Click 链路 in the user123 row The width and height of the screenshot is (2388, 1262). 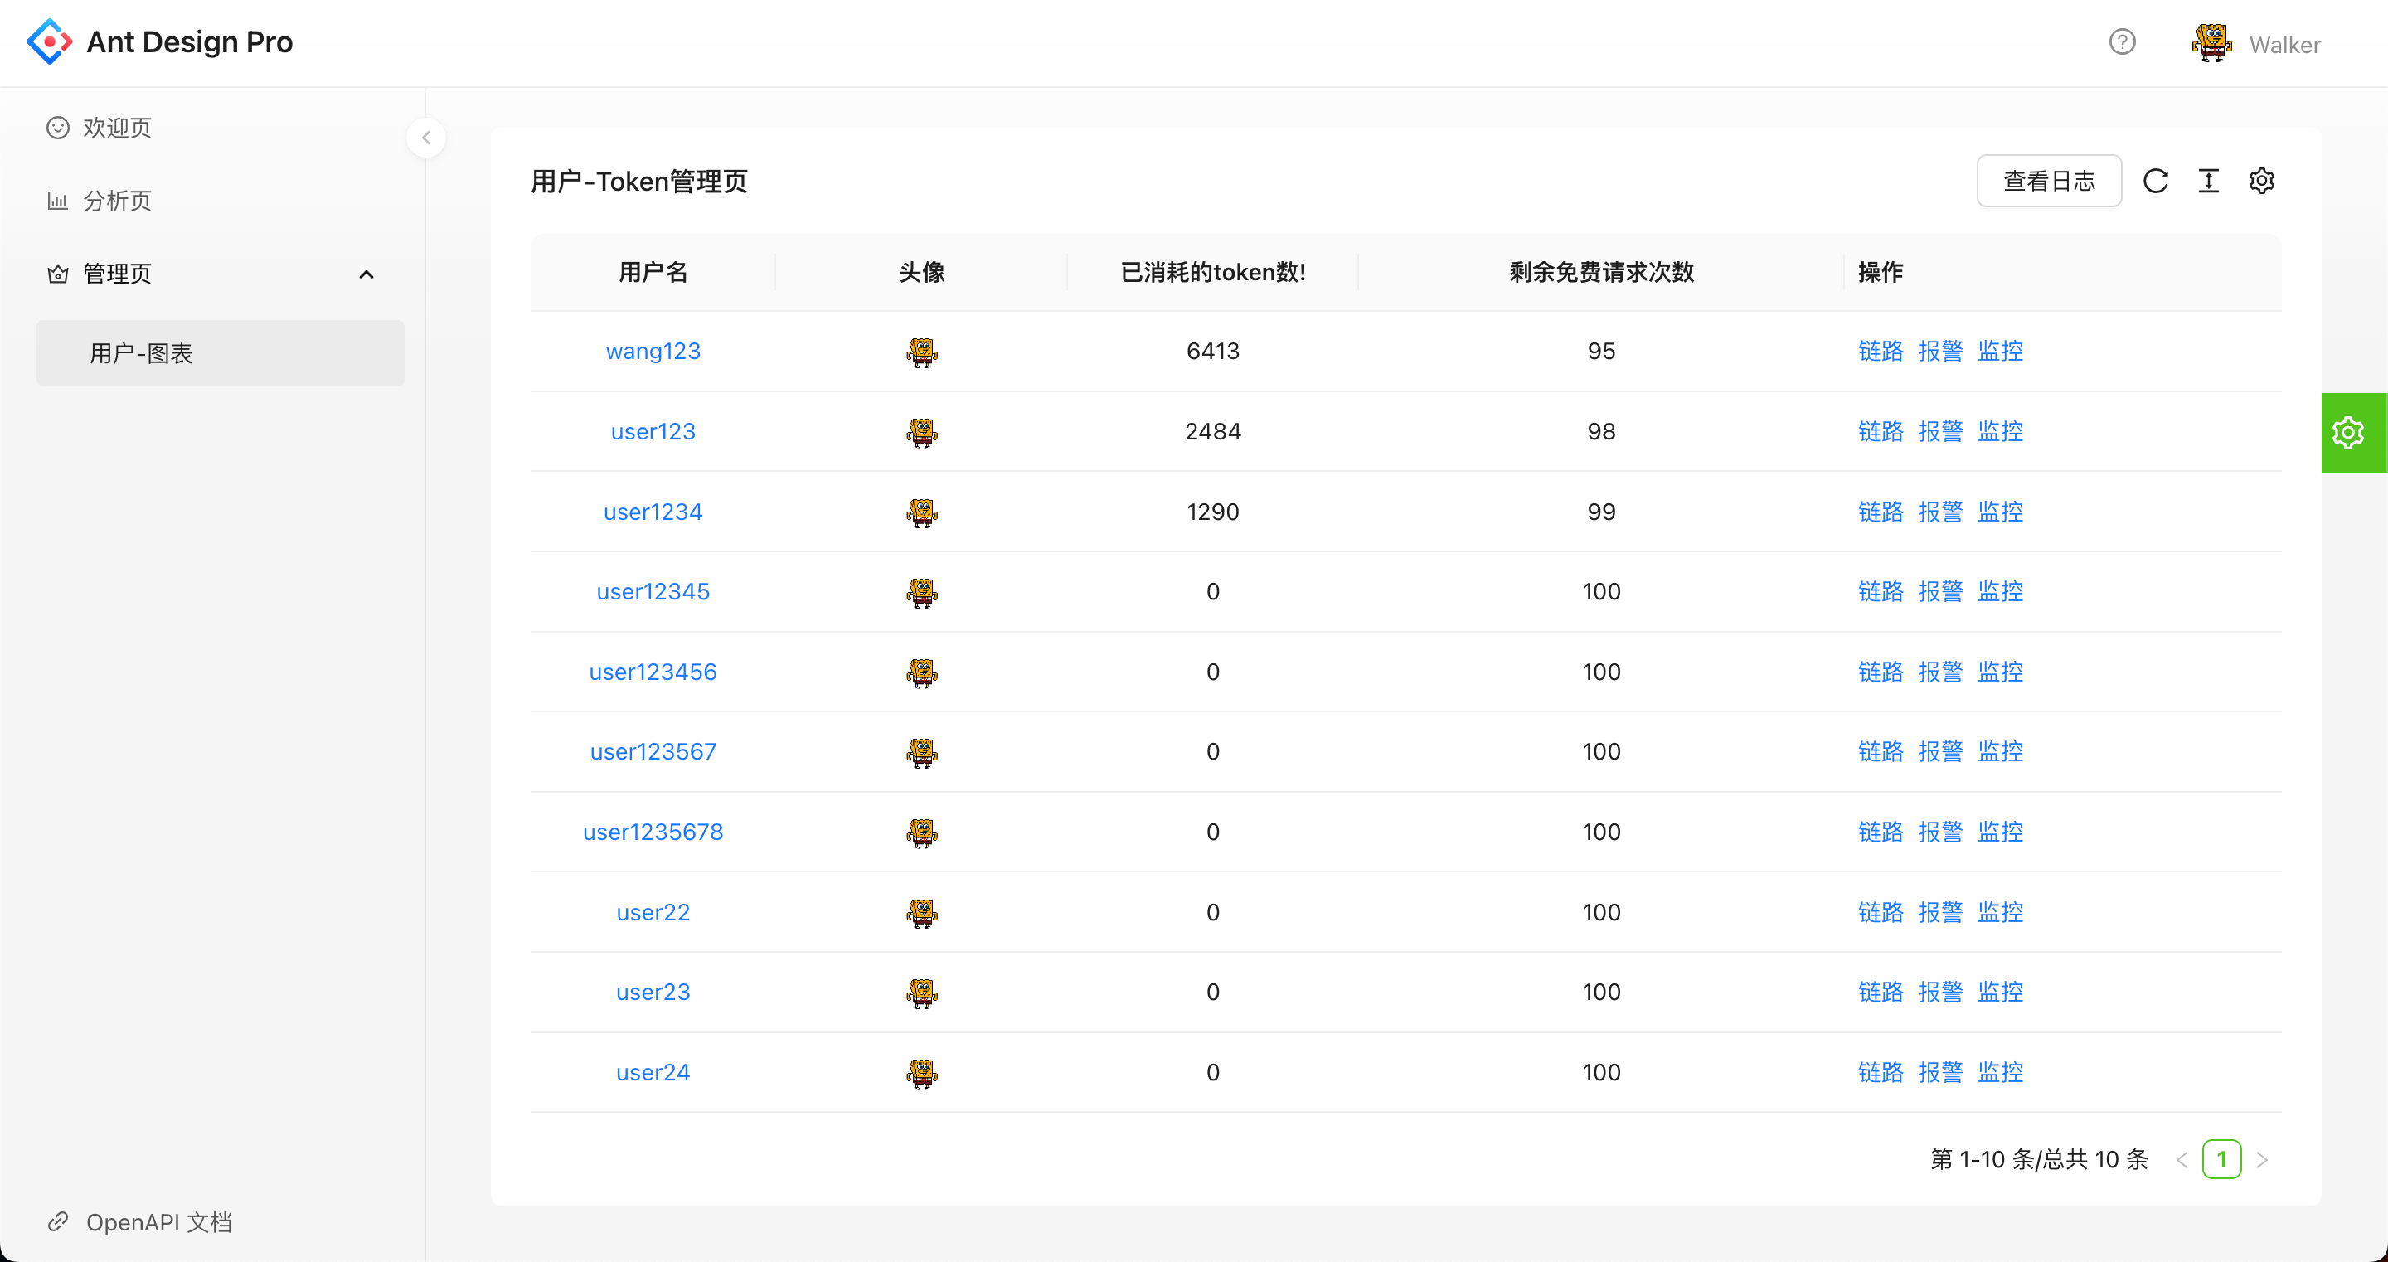point(1881,431)
